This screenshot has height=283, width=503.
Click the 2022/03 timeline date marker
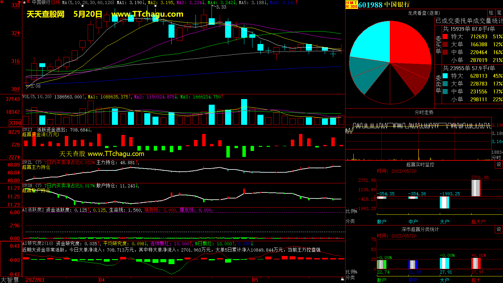[x=35, y=280]
